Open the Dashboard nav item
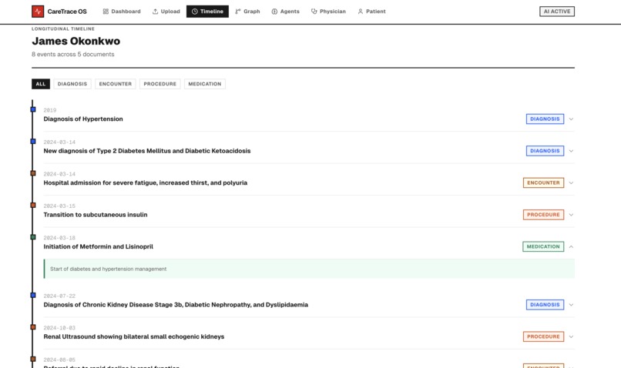Screen dimensions: 621x368 pyautogui.click(x=122, y=12)
